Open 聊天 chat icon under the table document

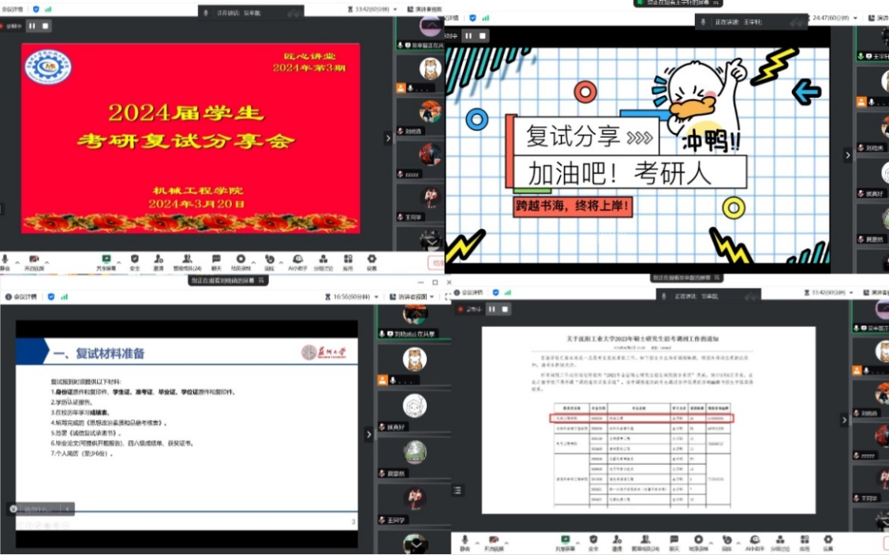pos(674,542)
